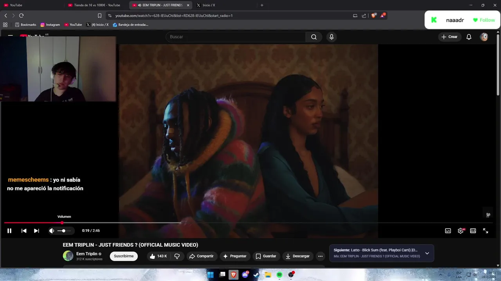View site information icon in address bar
This screenshot has height=281, width=501.
click(x=110, y=16)
